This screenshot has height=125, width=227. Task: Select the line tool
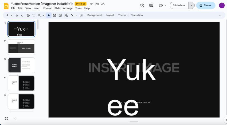72,15
